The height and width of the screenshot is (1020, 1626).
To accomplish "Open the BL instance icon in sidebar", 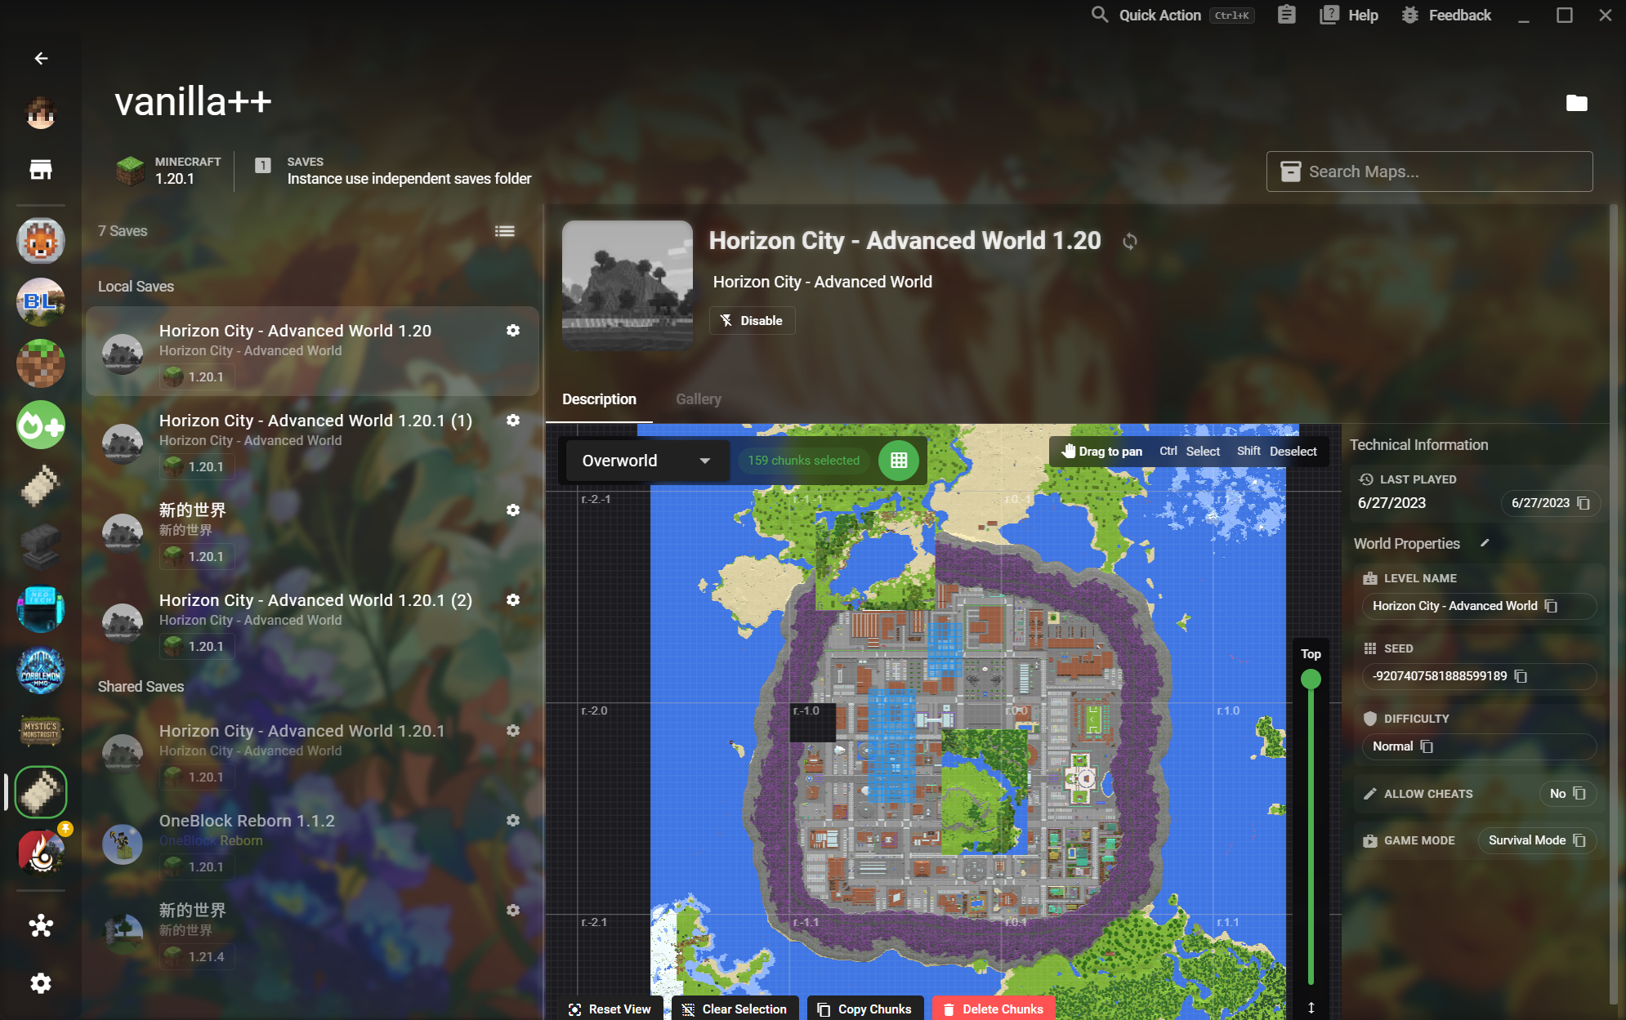I will point(41,302).
